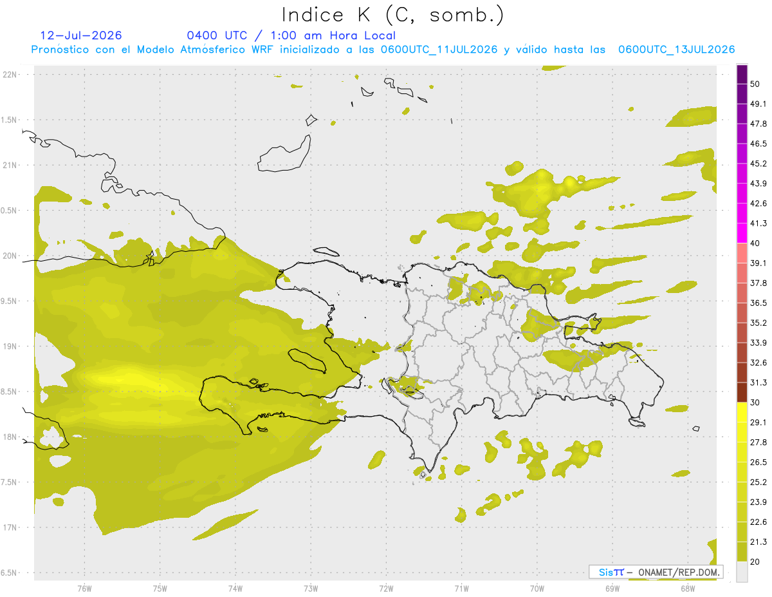This screenshot has width=772, height=597.
Task: Pick the gray swatch below 20
Action: [x=742, y=571]
